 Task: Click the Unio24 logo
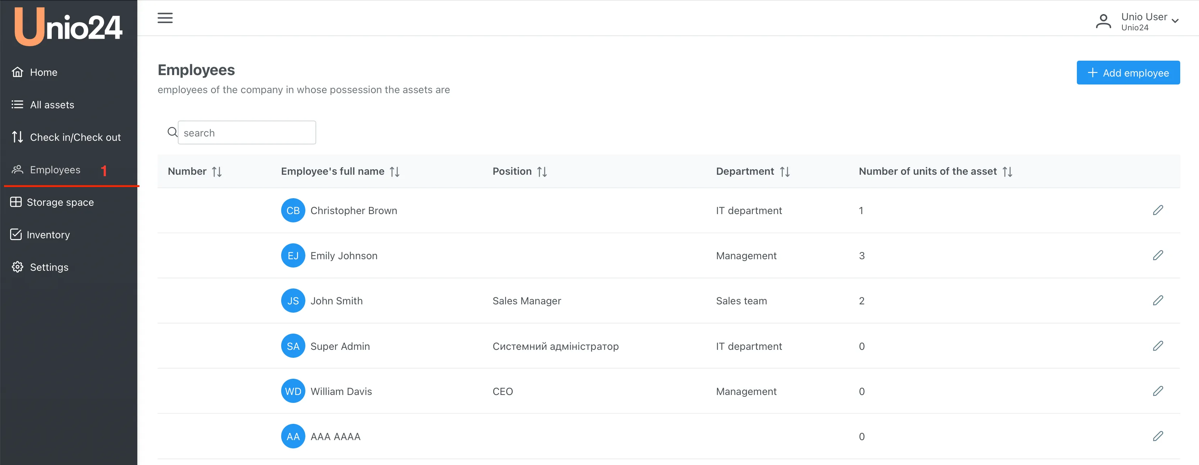pos(68,27)
